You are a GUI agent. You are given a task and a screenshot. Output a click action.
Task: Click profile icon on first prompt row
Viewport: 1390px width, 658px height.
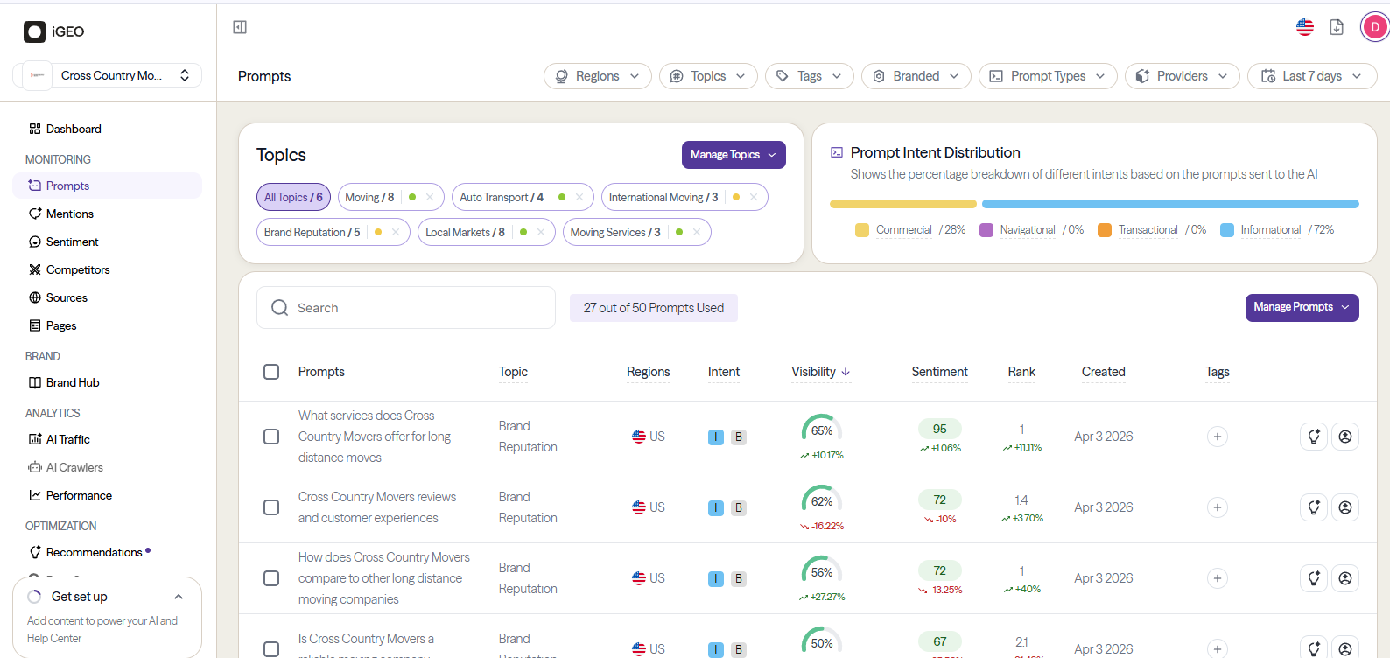(x=1345, y=437)
